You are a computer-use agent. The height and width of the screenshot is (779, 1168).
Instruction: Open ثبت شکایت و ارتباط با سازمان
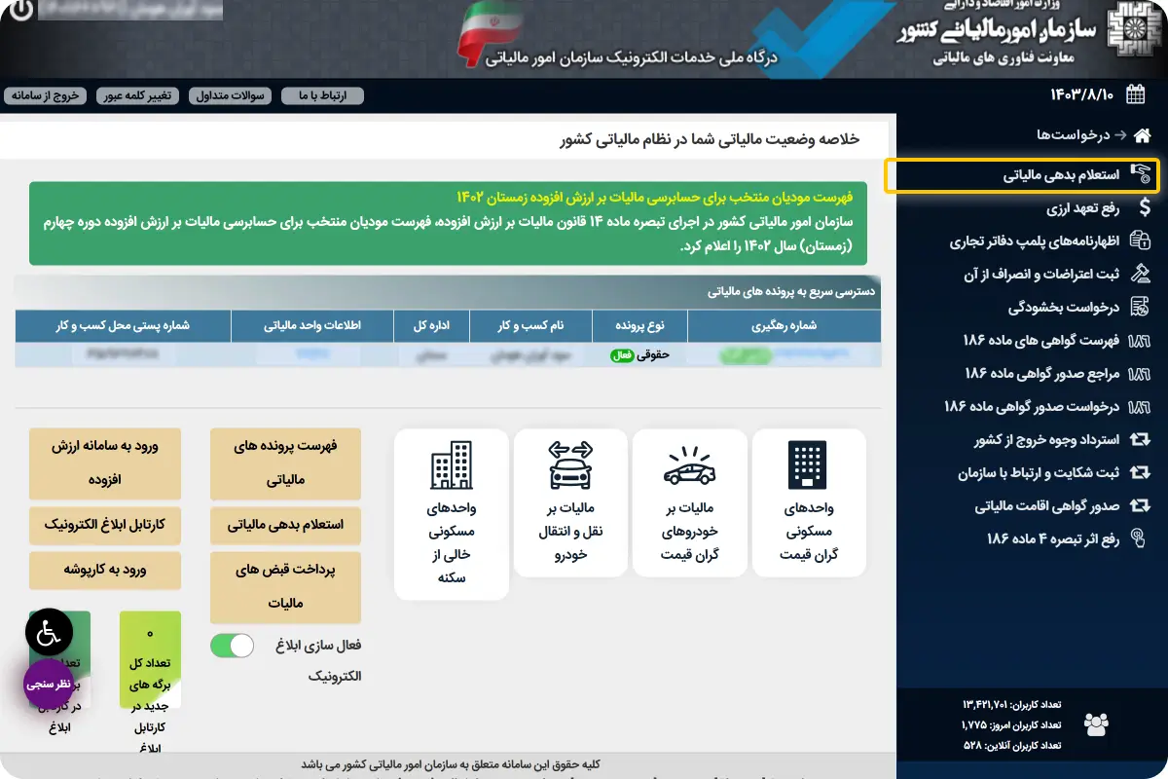point(1040,473)
